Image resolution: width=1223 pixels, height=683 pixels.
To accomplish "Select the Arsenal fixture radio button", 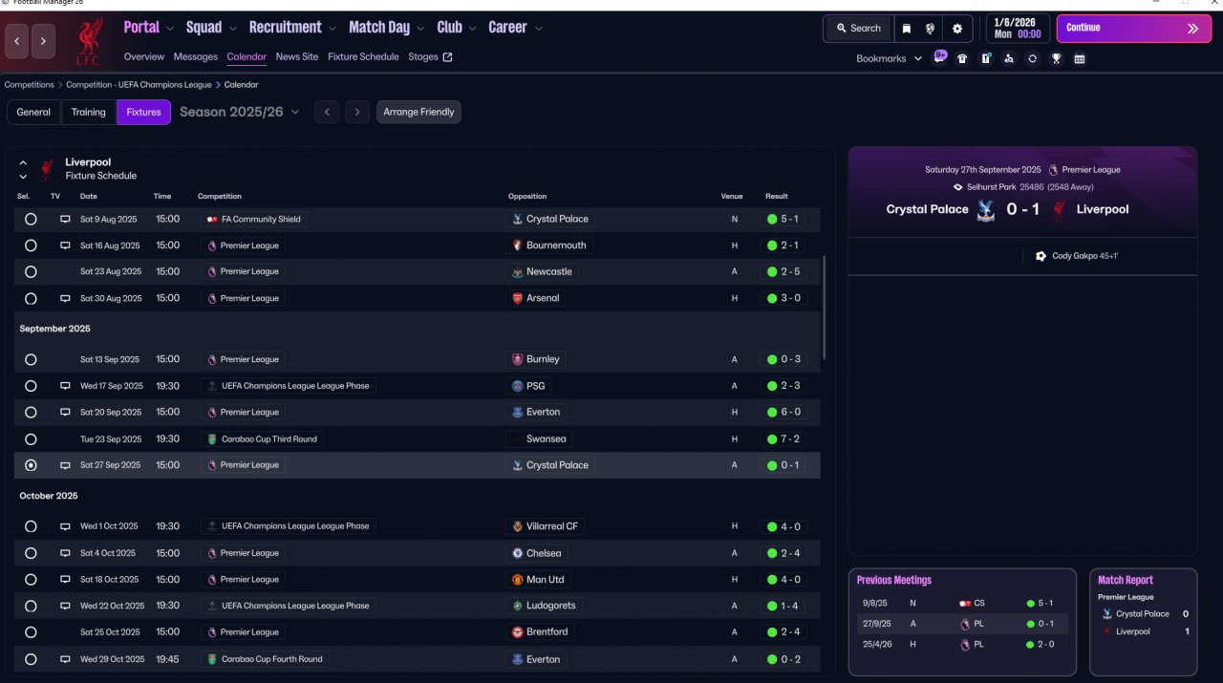I will [31, 298].
